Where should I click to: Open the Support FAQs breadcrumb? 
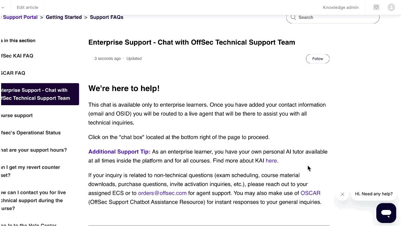(x=106, y=17)
